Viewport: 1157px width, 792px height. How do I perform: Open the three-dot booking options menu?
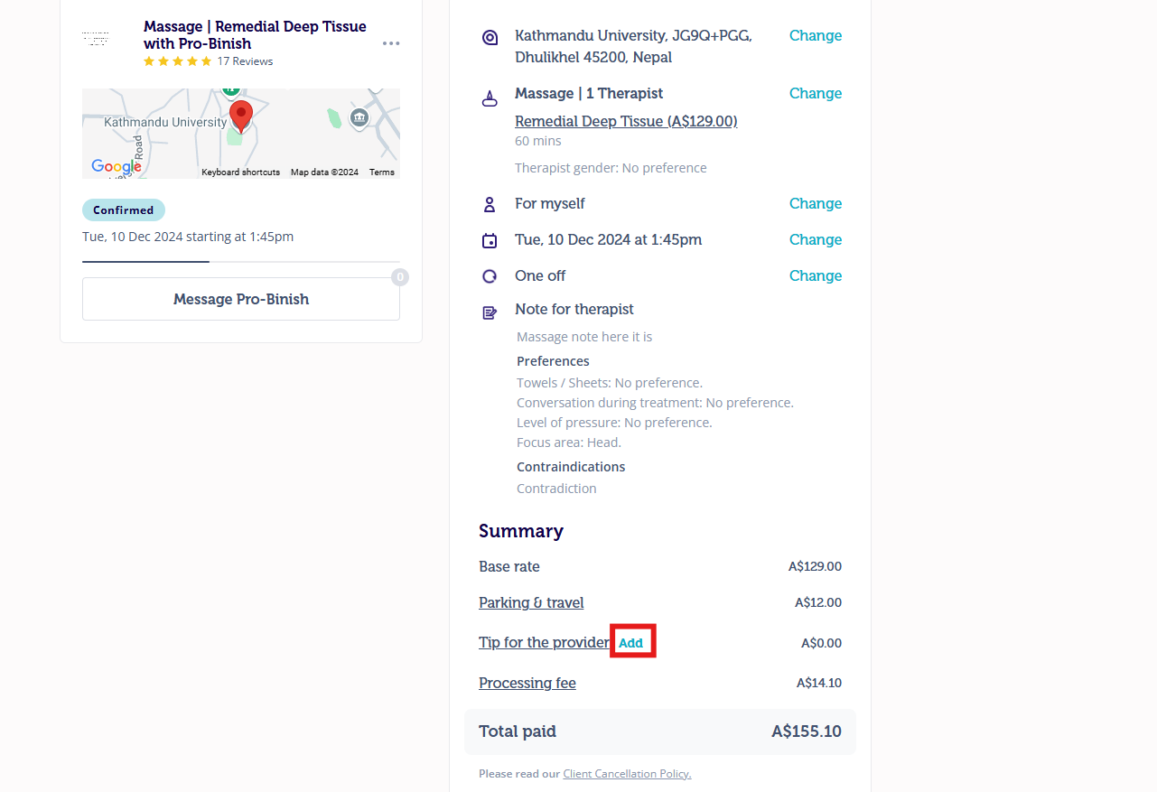pyautogui.click(x=390, y=43)
